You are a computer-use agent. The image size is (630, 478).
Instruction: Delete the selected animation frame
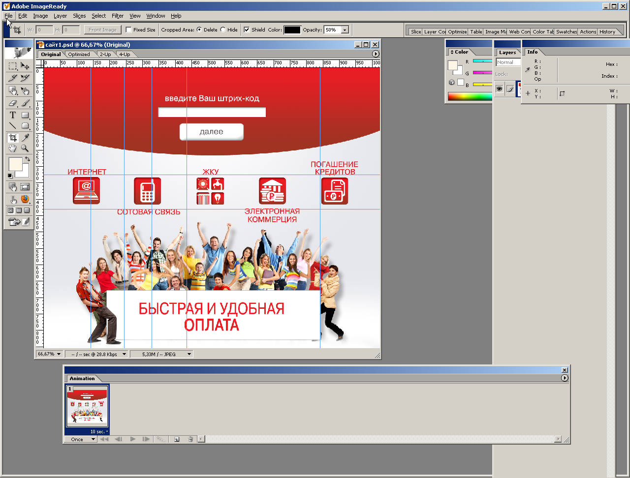tap(190, 439)
